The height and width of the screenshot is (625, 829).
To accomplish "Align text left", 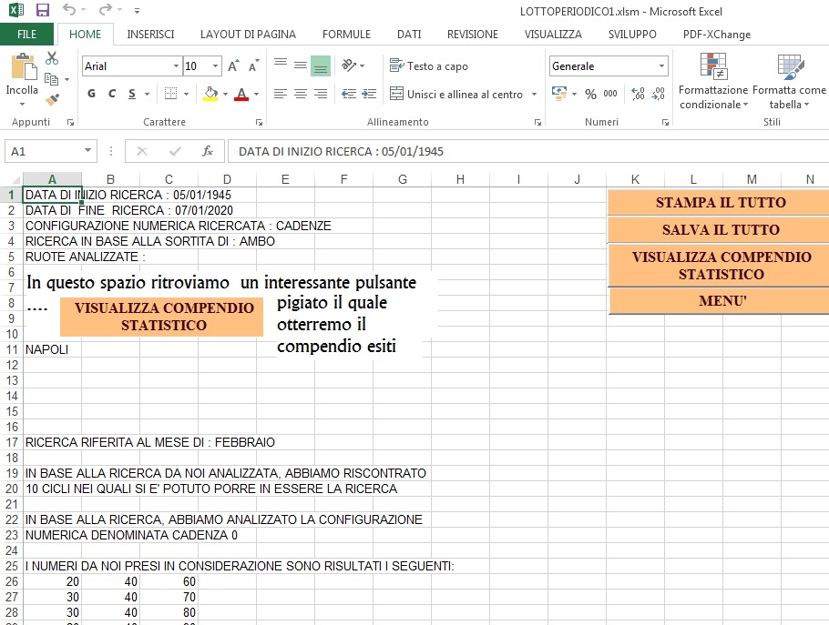I will click(281, 94).
